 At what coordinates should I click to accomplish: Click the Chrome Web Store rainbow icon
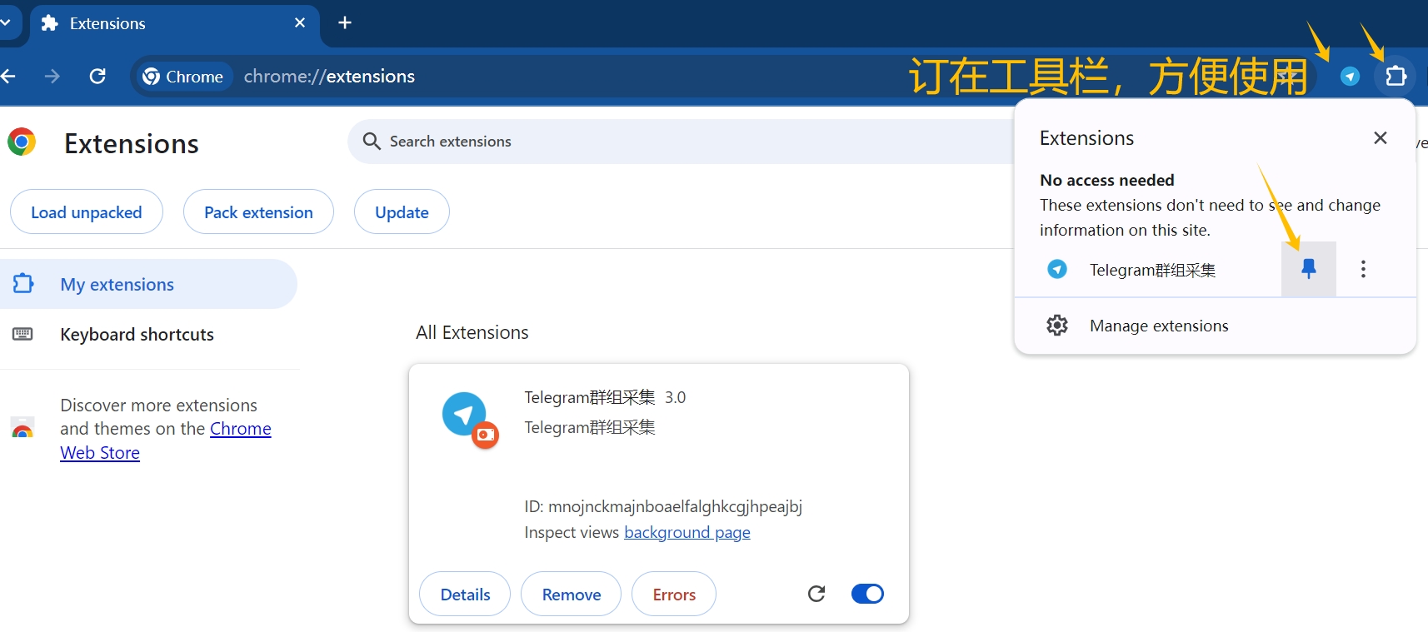click(x=22, y=428)
